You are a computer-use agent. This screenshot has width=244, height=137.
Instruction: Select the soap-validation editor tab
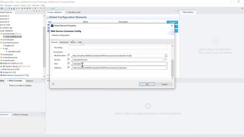tap(55, 12)
